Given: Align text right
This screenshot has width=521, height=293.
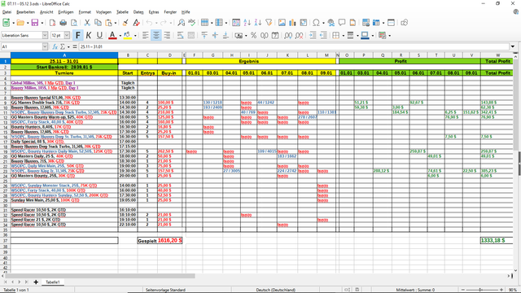Looking at the screenshot, I should tap(167, 35).
